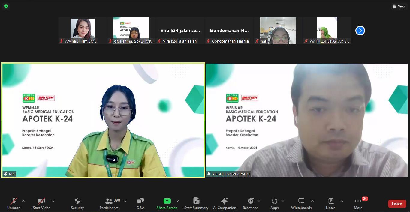410x212 pixels.
Task: Open the Q&A panel
Action: 140,204
